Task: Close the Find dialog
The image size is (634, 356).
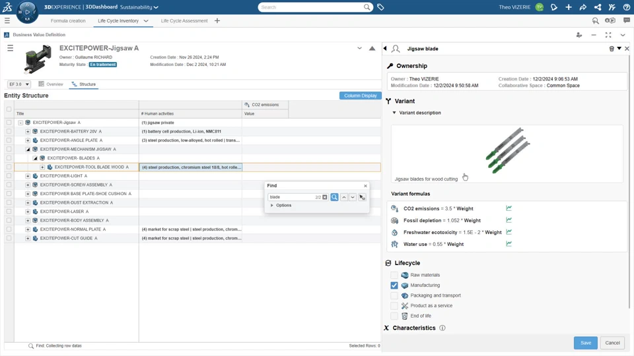Action: pyautogui.click(x=365, y=186)
